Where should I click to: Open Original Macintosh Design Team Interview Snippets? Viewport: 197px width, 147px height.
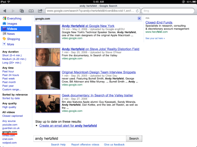(99, 72)
